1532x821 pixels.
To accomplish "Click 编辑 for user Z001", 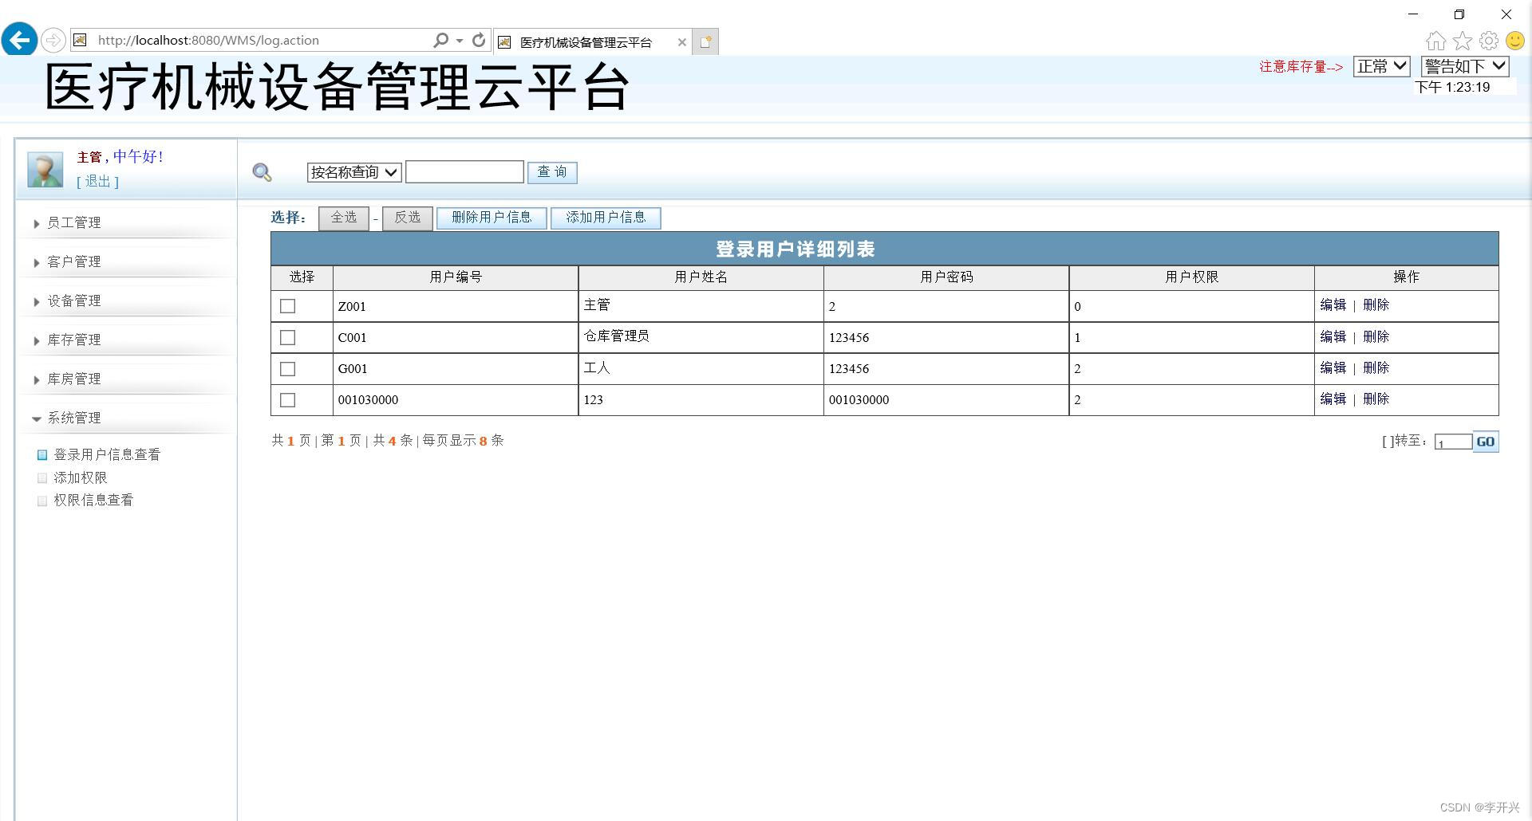I will [1333, 305].
